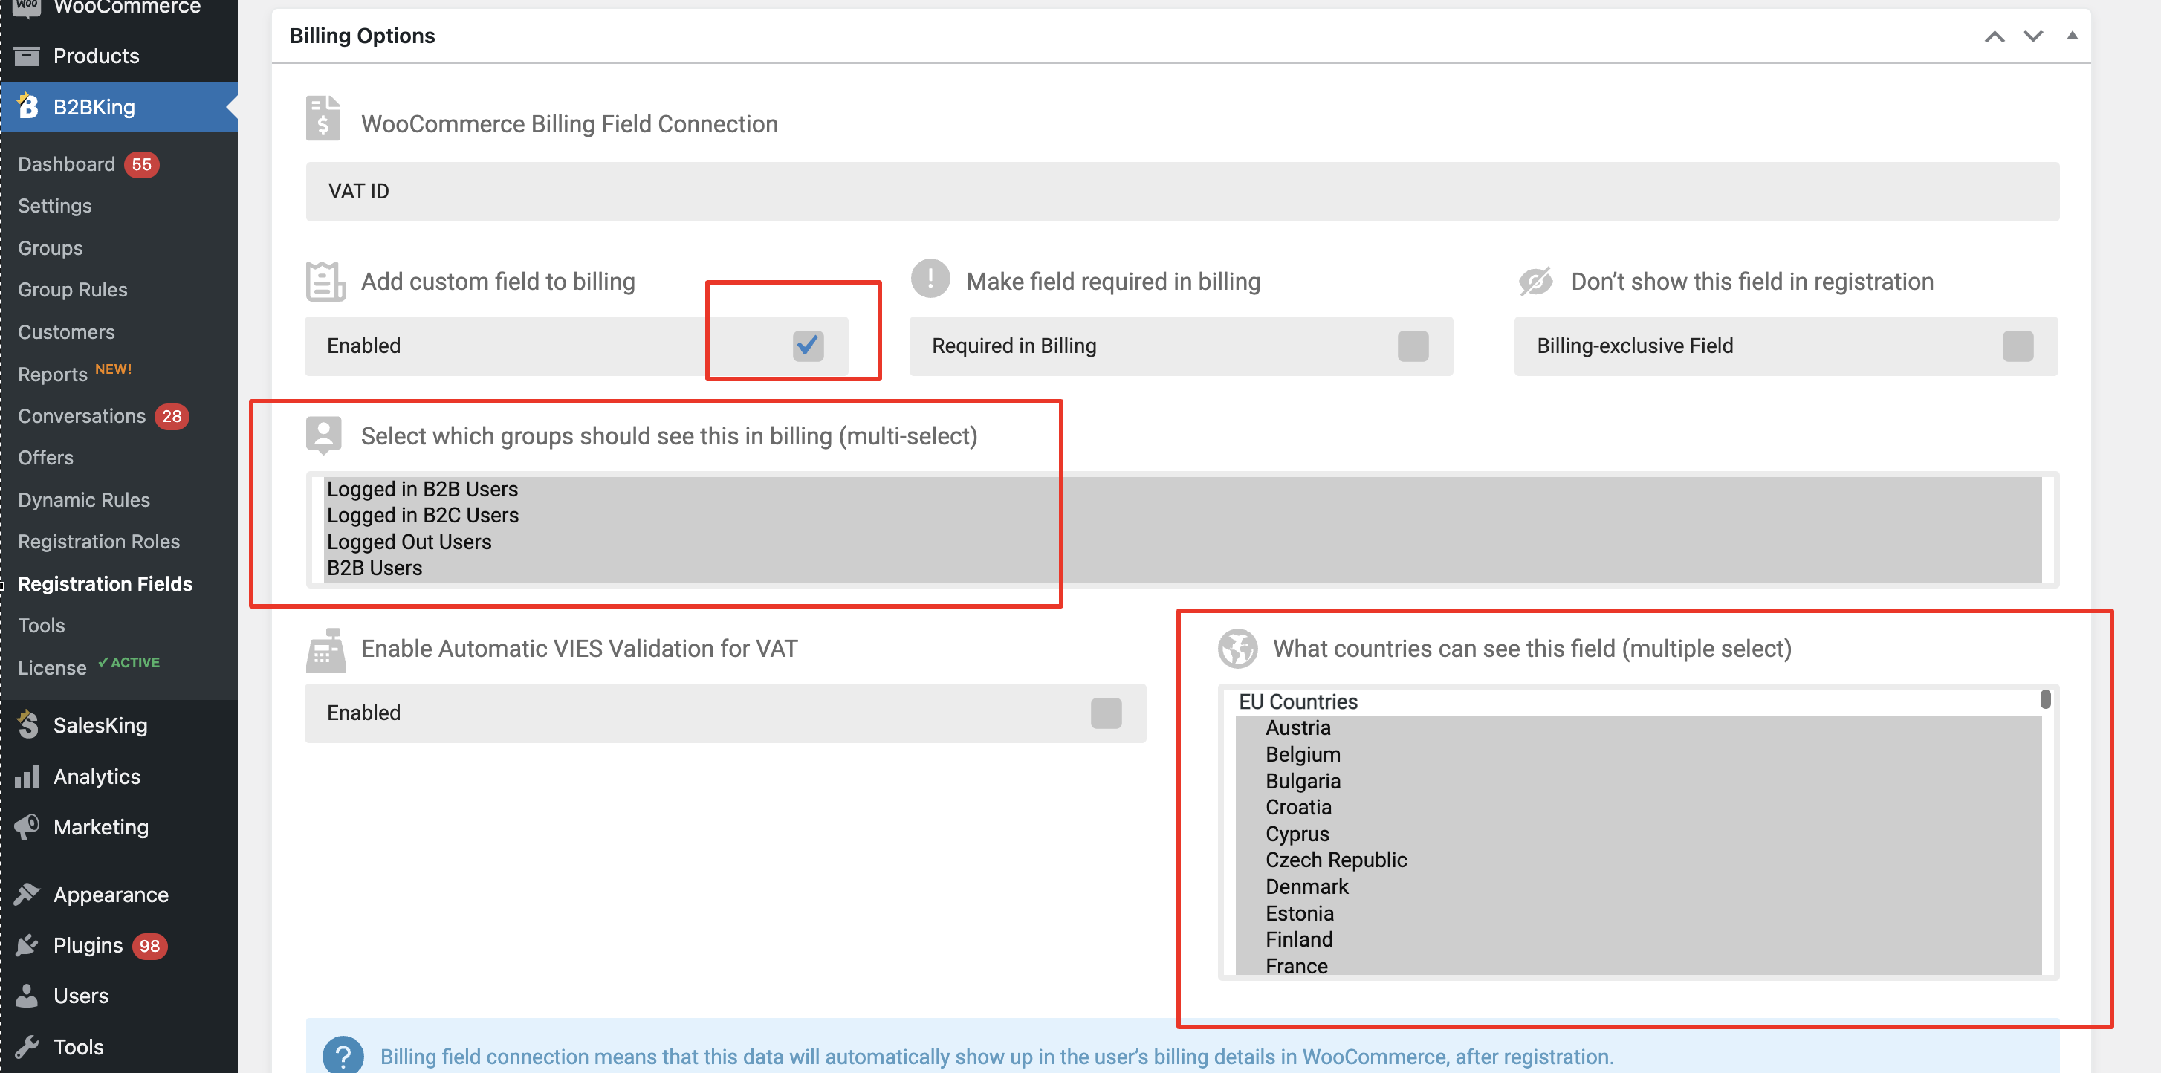This screenshot has height=1073, width=2161.
Task: Click the Analytics bar chart icon
Action: pyautogui.click(x=27, y=777)
